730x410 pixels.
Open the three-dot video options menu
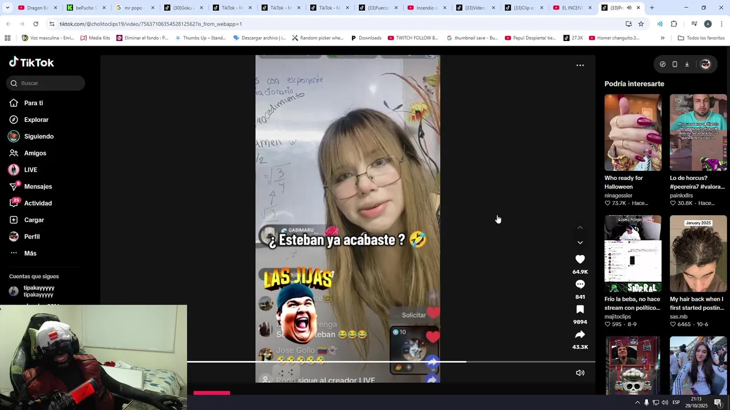point(580,65)
